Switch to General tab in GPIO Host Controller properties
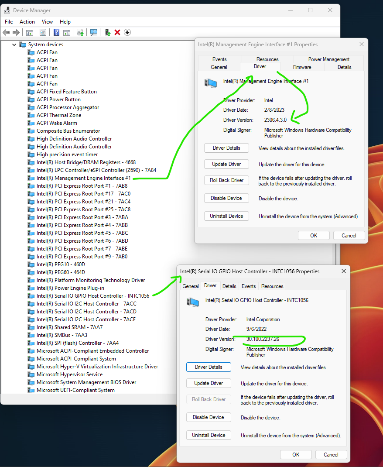 click(x=191, y=286)
